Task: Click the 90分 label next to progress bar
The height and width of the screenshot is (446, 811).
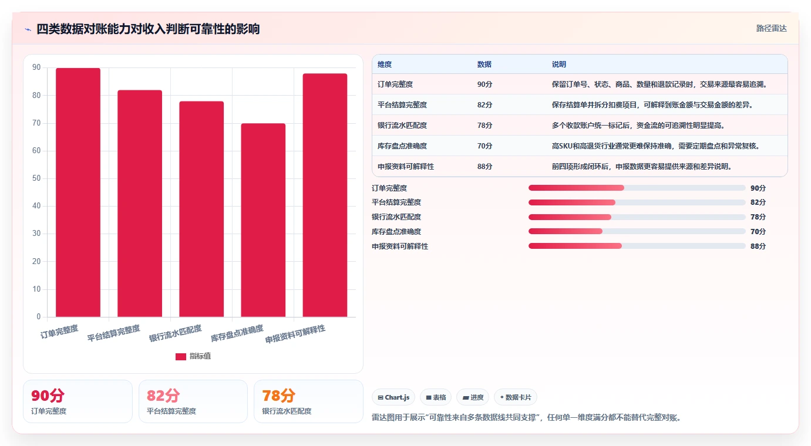Action: (758, 188)
